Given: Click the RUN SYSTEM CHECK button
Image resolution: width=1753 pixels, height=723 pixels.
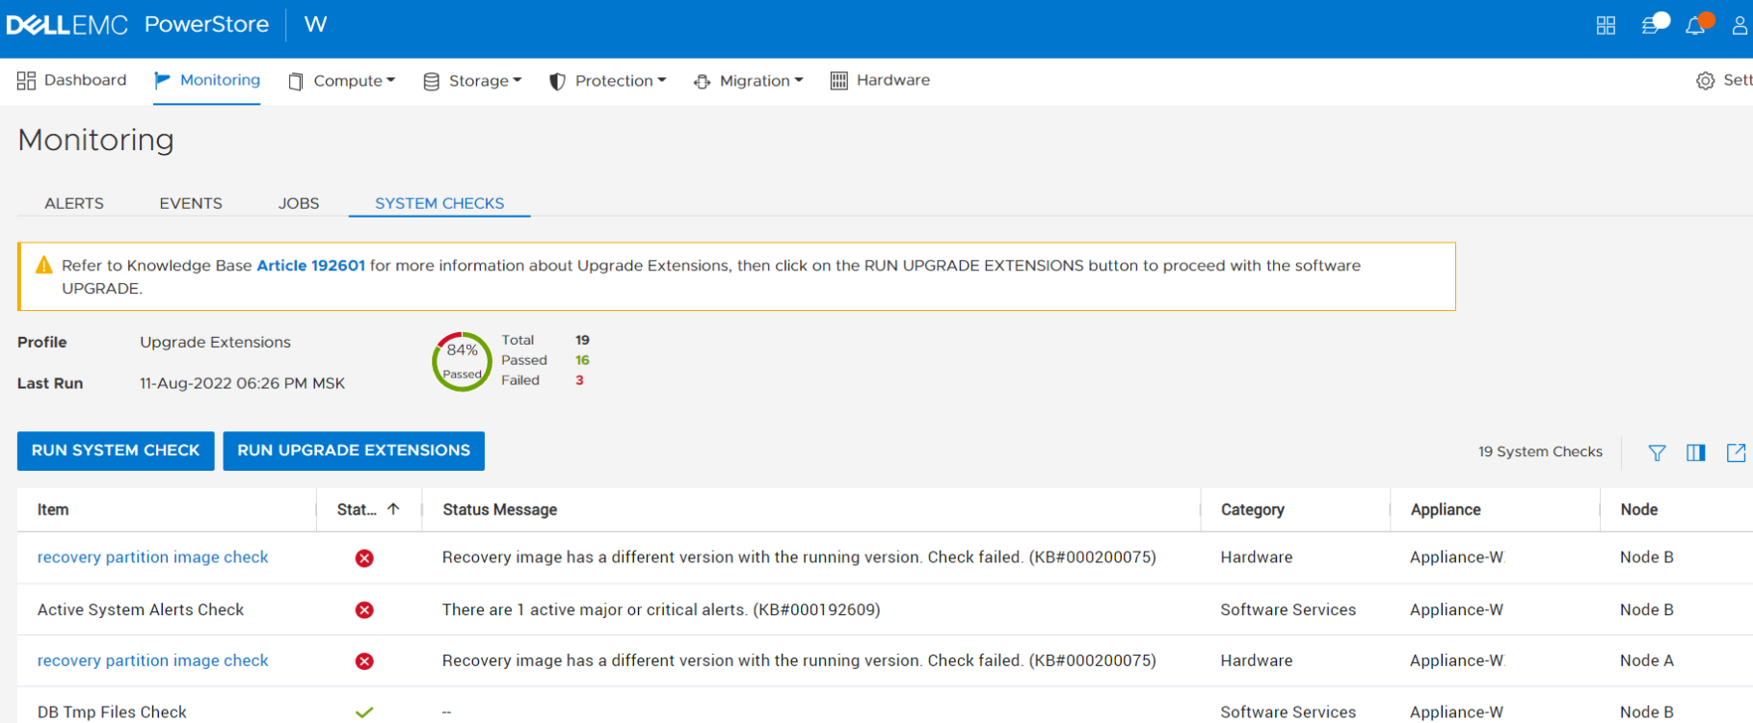Looking at the screenshot, I should click(x=116, y=451).
